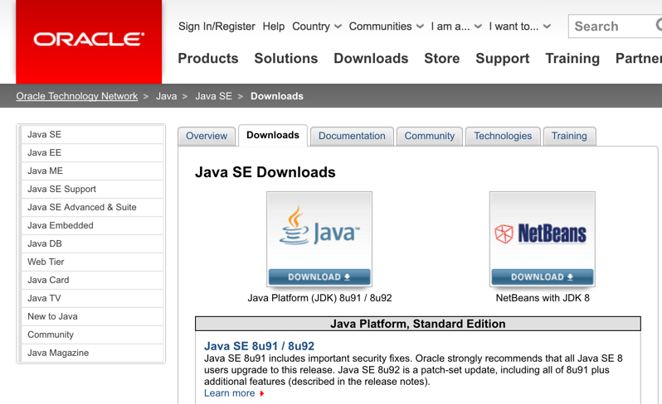The height and width of the screenshot is (404, 662).
Task: Open the Training tab
Action: point(569,136)
